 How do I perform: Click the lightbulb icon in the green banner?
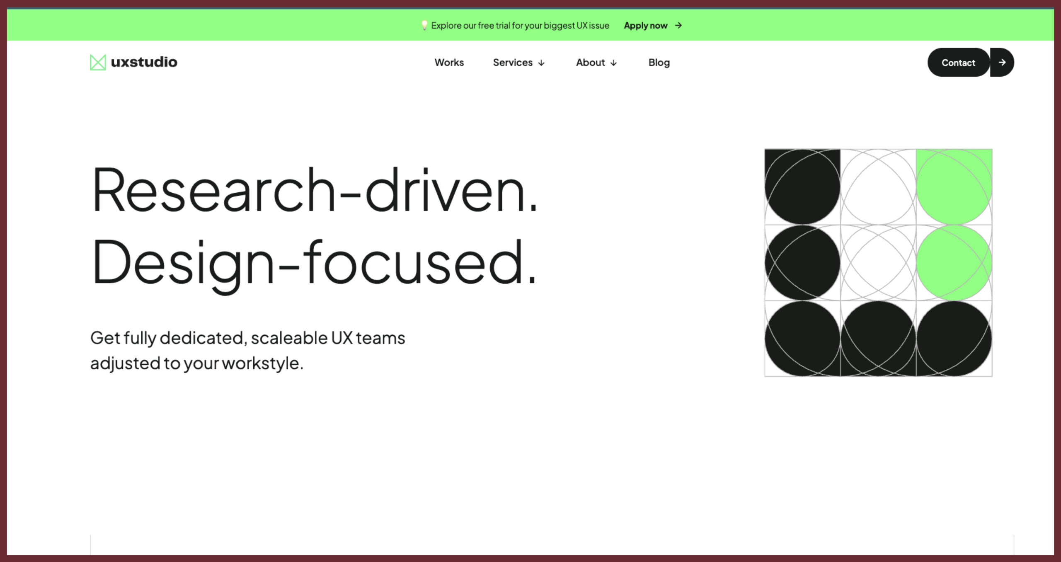(x=424, y=25)
